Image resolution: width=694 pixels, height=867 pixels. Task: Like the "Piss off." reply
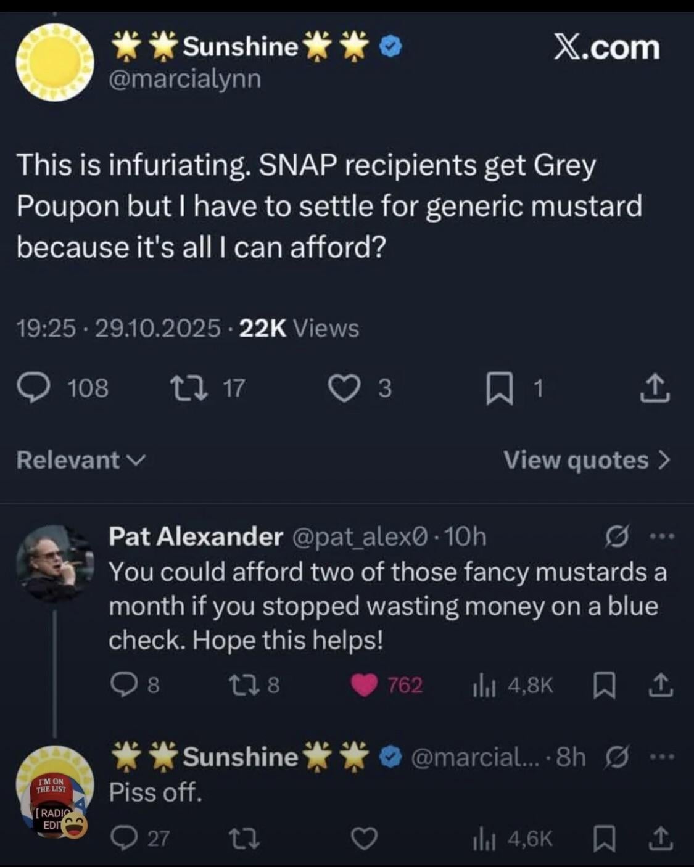point(364,839)
